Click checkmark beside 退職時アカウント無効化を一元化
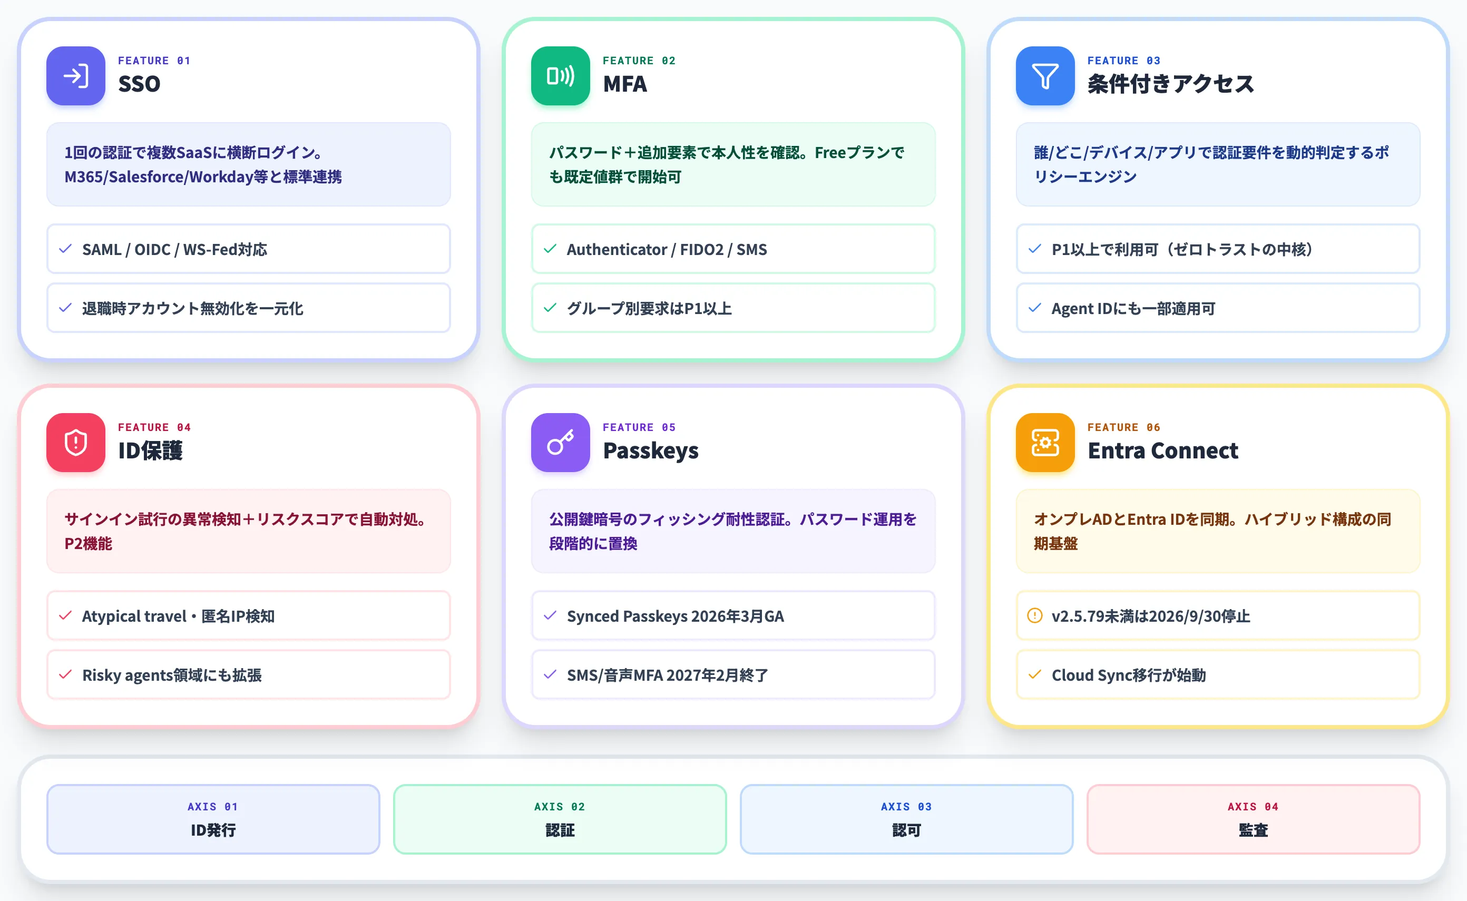The height and width of the screenshot is (901, 1467). [65, 308]
